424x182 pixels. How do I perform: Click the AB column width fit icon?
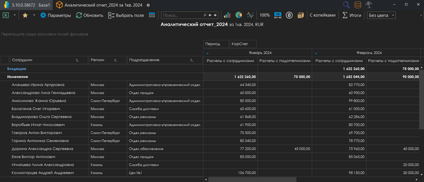278,15
